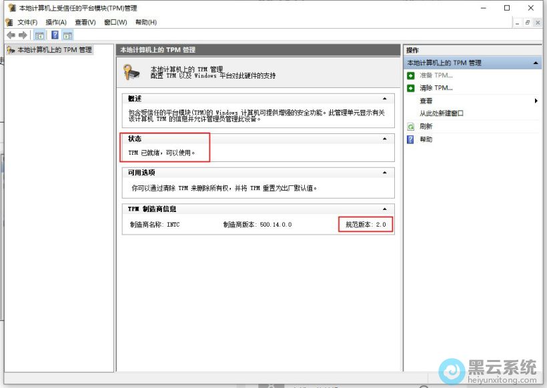Collapse the 状态 section

[x=384, y=139]
